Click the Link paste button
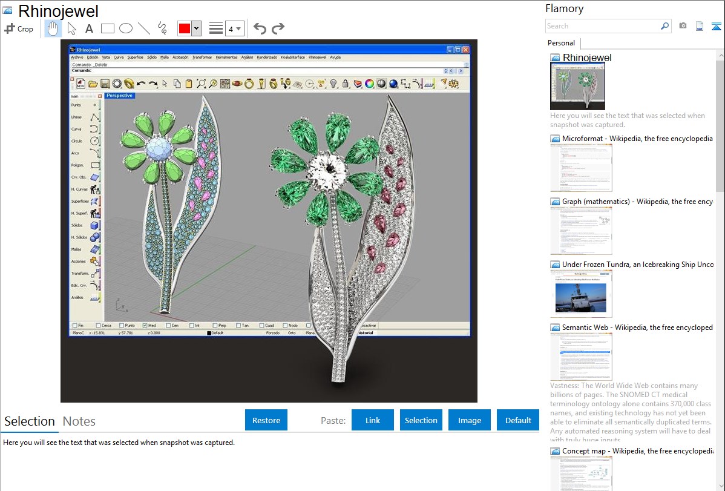This screenshot has width=725, height=491. (373, 420)
